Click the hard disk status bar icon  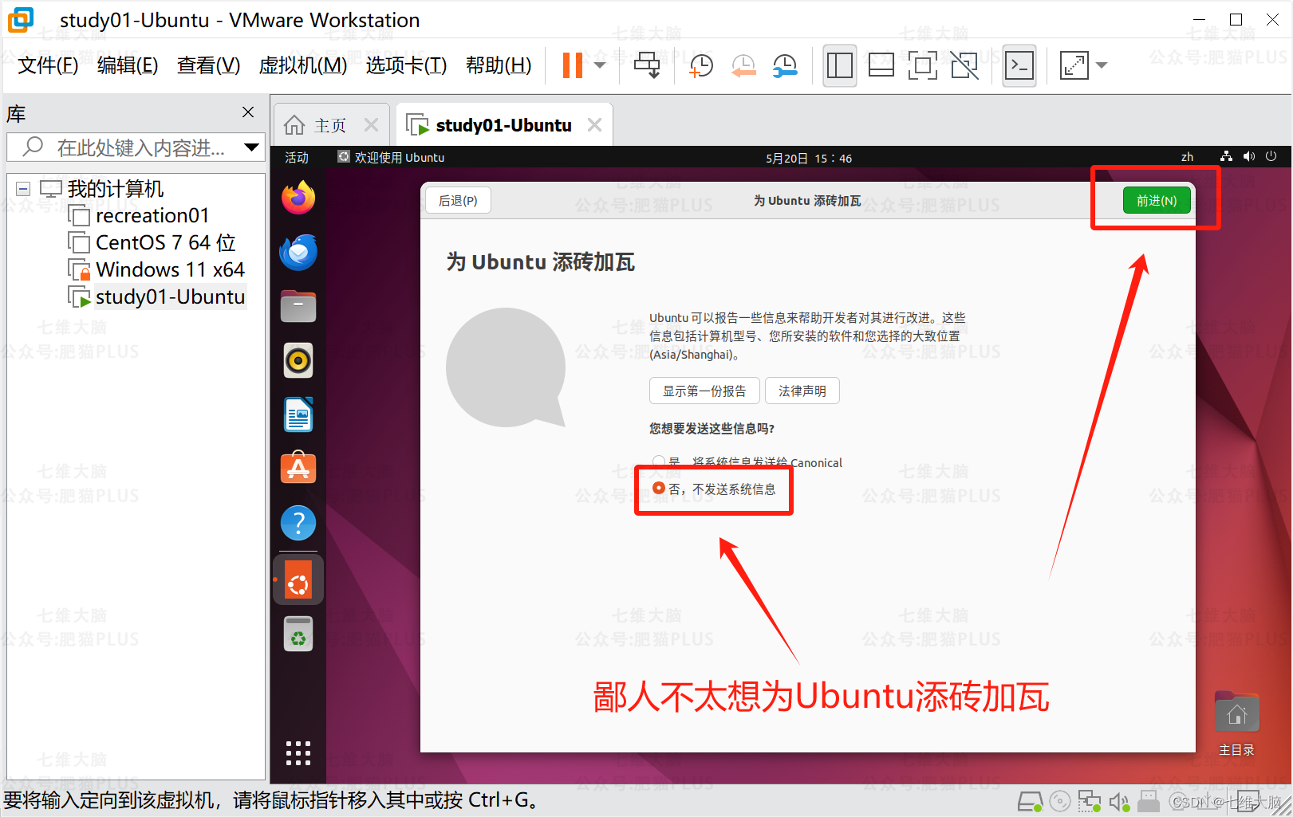[1031, 801]
